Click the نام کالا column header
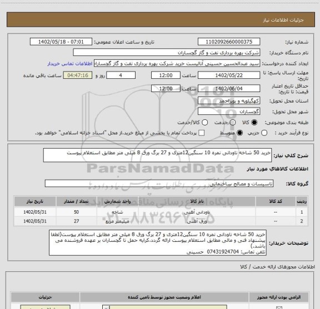 pyautogui.click(x=197, y=201)
